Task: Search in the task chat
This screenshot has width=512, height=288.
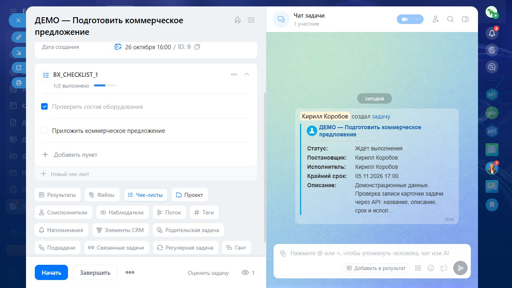Action: (450, 19)
